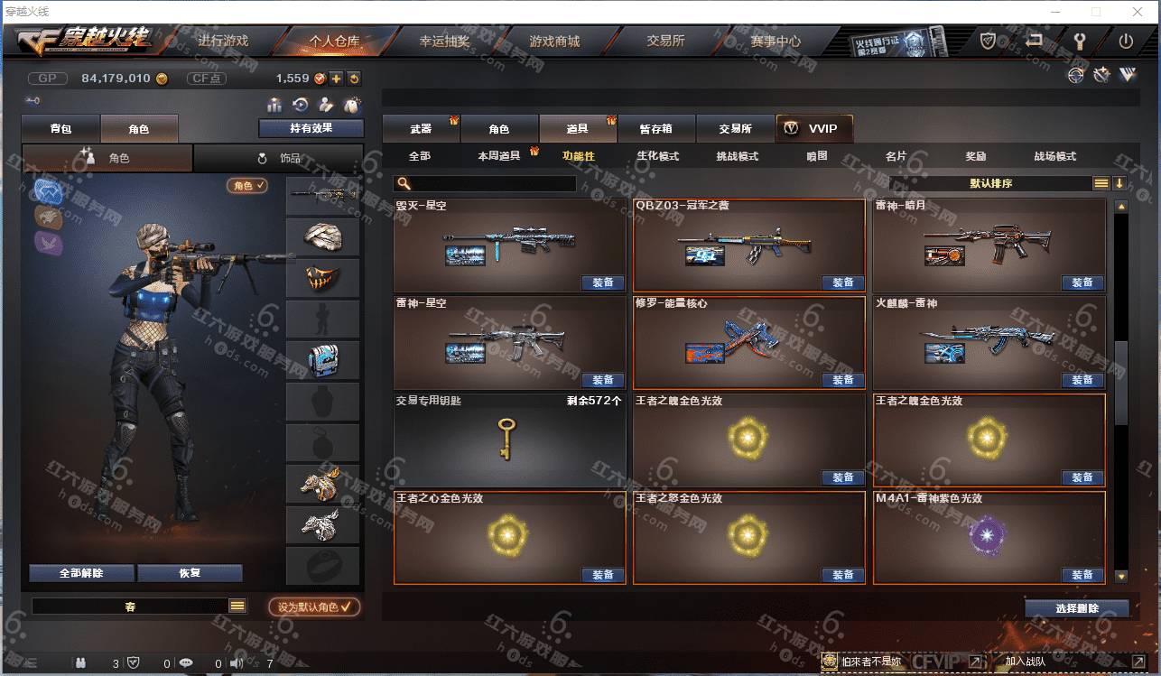Viewport: 1161px width, 676px height.
Task: Click the power exit icon in top bar
Action: click(x=1125, y=42)
